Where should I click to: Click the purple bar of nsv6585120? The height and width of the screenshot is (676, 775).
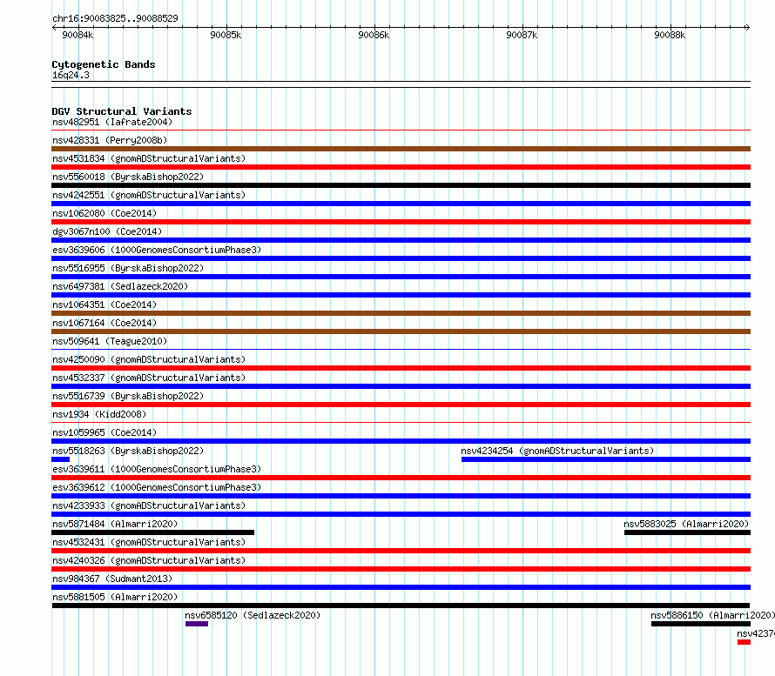[197, 624]
